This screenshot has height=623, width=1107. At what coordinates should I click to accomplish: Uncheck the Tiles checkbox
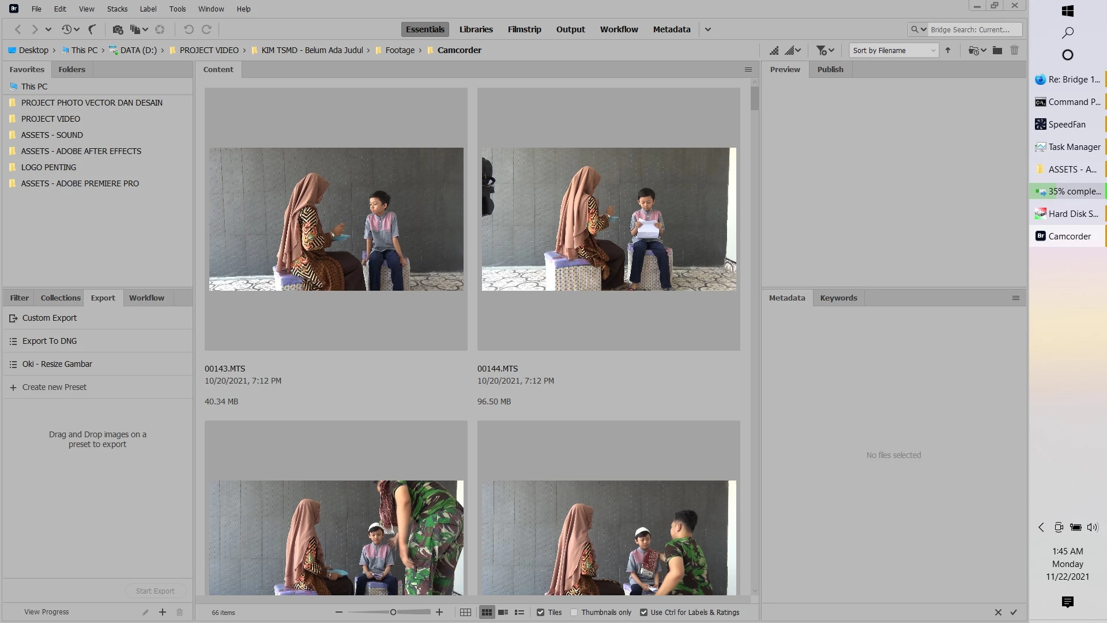click(x=540, y=612)
